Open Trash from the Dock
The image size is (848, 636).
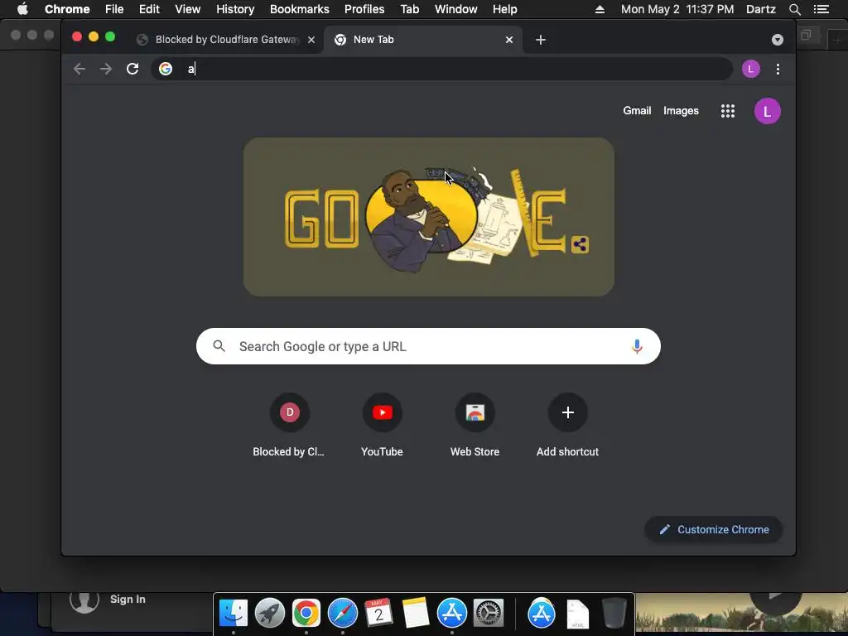pyautogui.click(x=614, y=614)
